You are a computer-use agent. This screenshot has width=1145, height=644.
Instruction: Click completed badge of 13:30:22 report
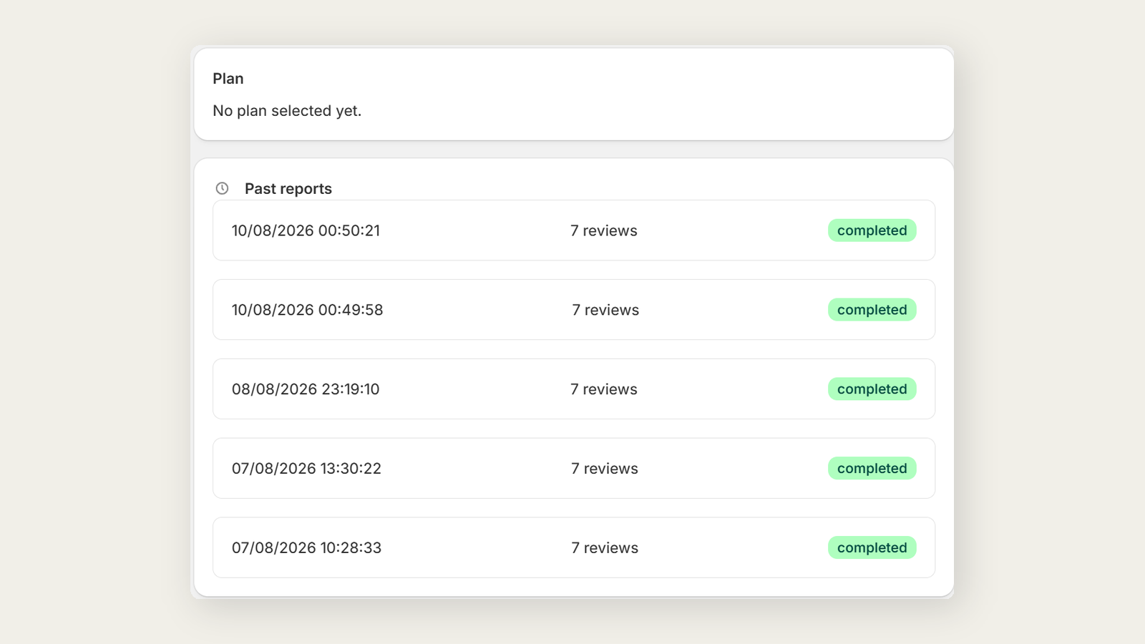coord(872,469)
